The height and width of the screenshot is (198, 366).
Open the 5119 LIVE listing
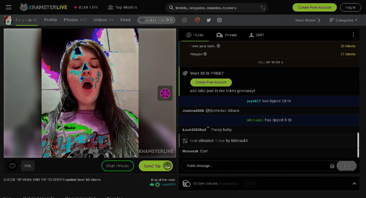(x=87, y=7)
